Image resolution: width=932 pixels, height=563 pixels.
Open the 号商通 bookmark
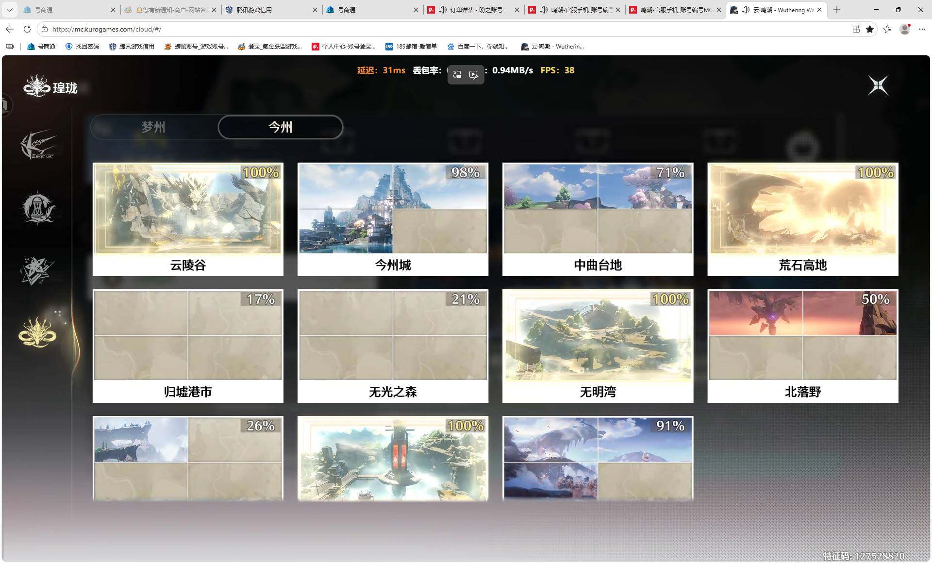coord(41,47)
